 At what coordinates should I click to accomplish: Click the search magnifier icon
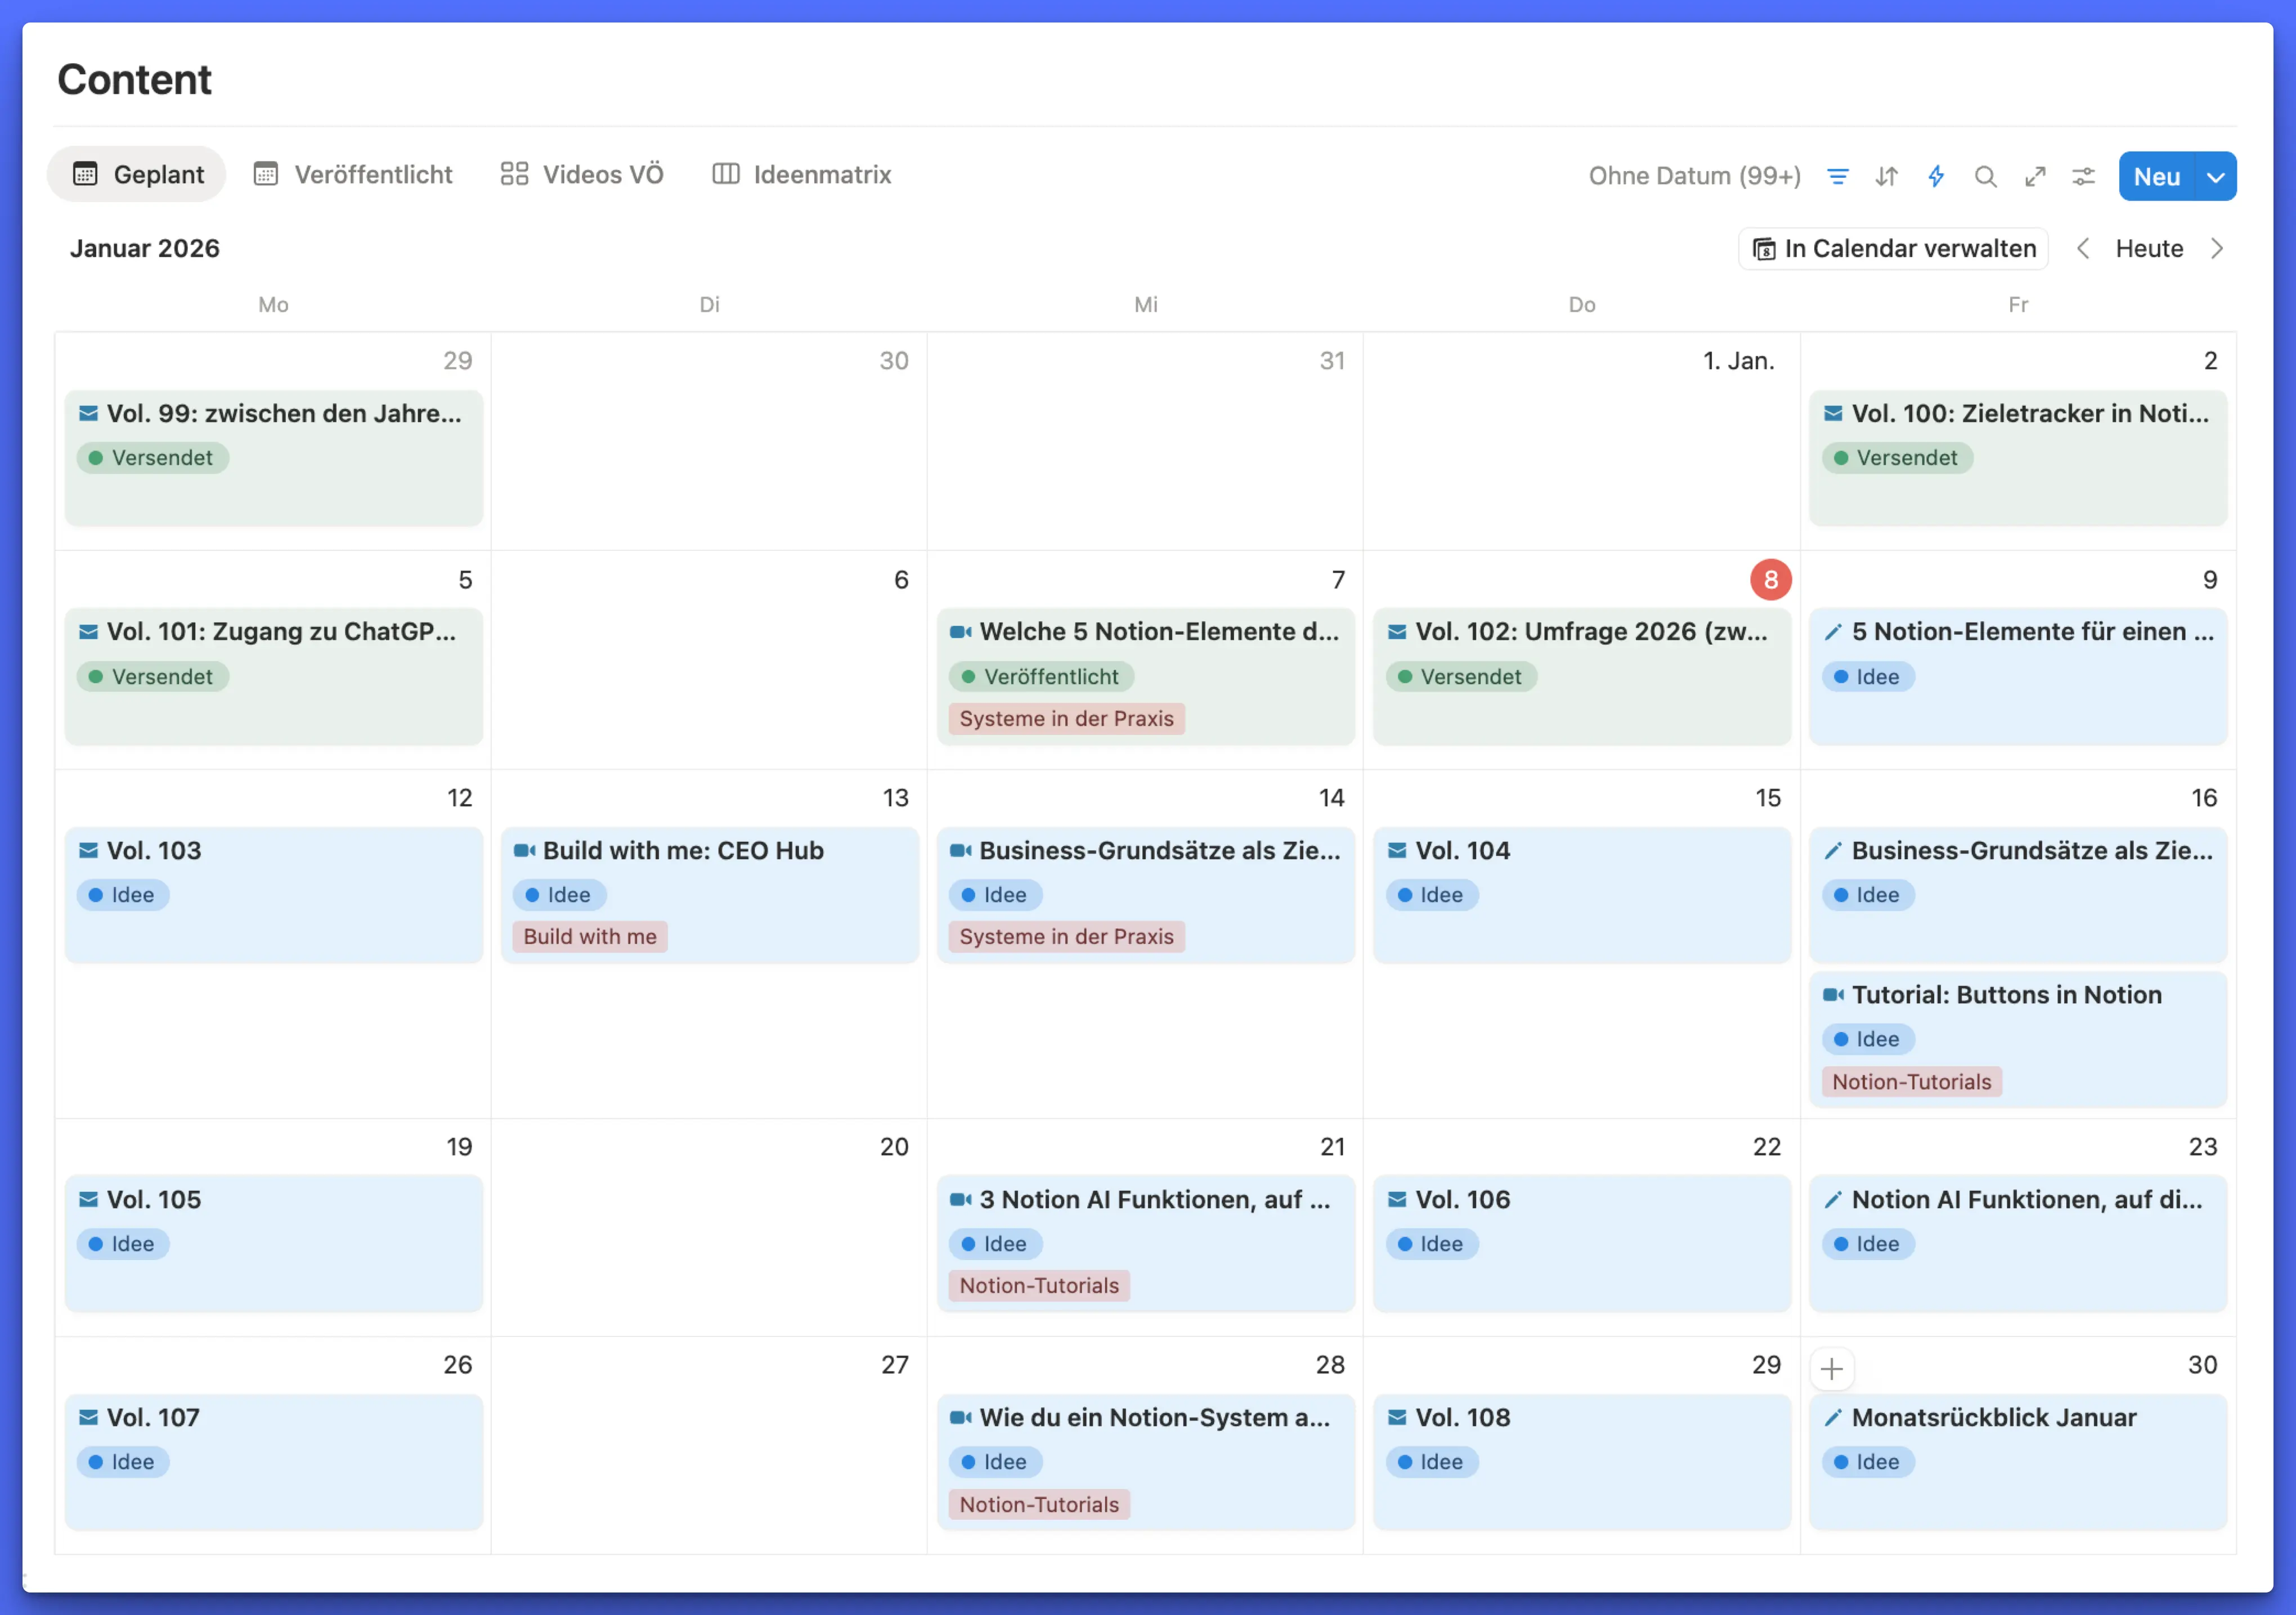1985,176
